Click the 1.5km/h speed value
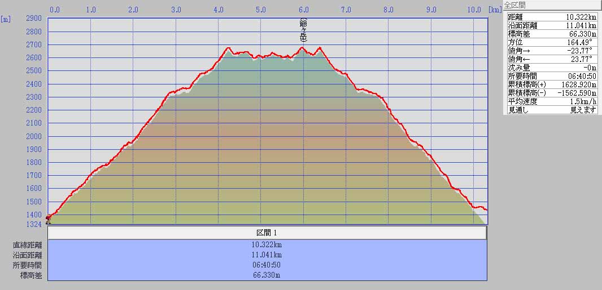Screen dimensions: 602x290 click(x=584, y=101)
